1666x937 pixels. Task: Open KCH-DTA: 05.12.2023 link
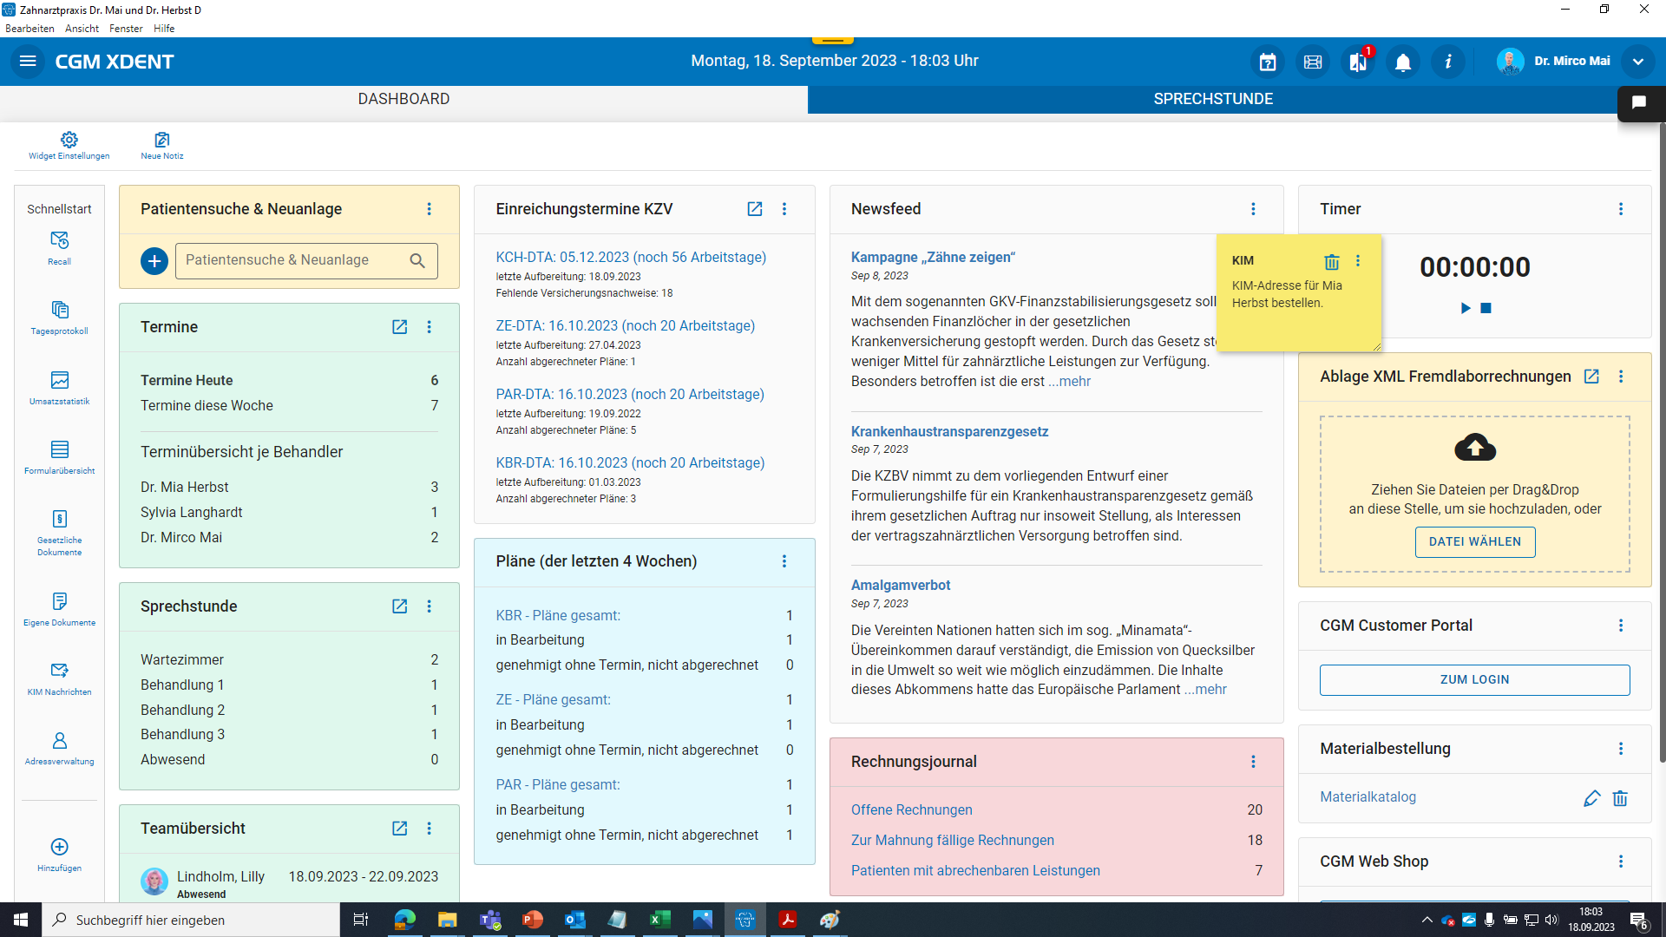point(631,258)
